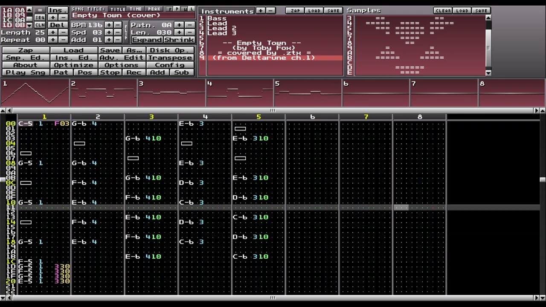Add an instrument with the Instruments plus button

point(261,11)
